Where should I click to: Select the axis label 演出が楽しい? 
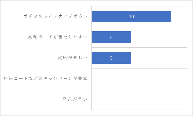pyautogui.click(x=72, y=58)
